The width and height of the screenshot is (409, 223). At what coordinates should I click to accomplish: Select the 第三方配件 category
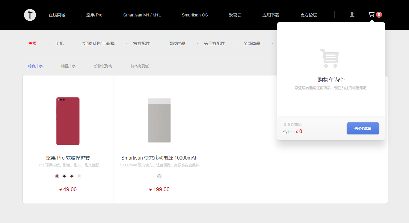coord(214,43)
